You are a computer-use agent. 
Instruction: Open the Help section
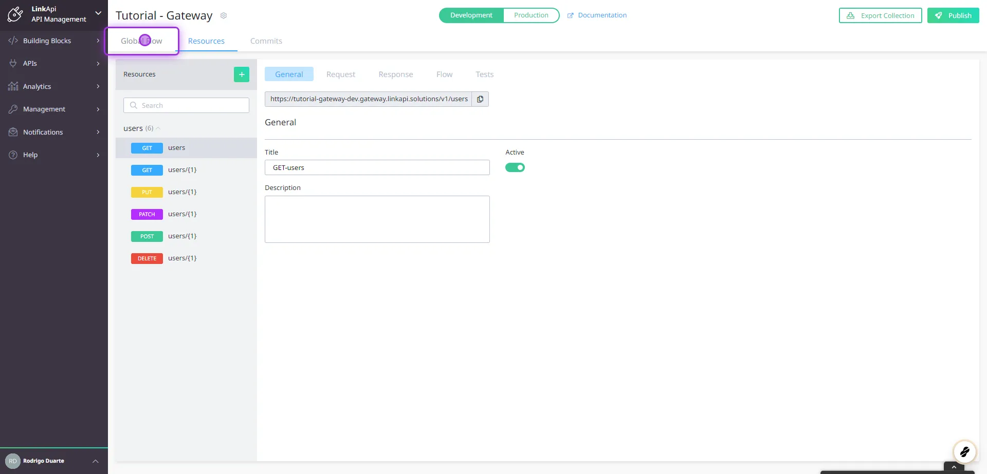click(30, 155)
